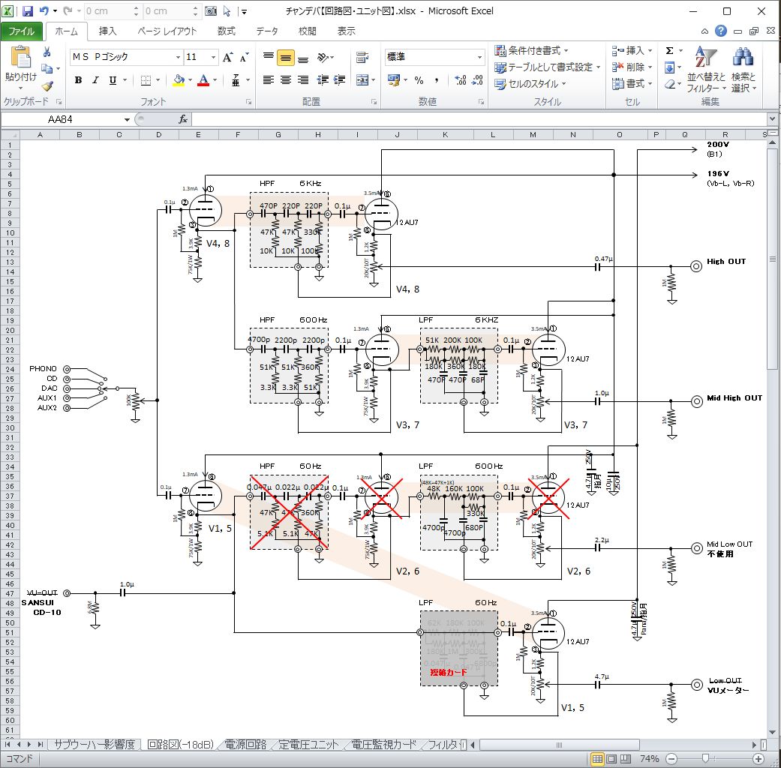
Task: Click the fill color yellow paint bucket
Action: [179, 79]
